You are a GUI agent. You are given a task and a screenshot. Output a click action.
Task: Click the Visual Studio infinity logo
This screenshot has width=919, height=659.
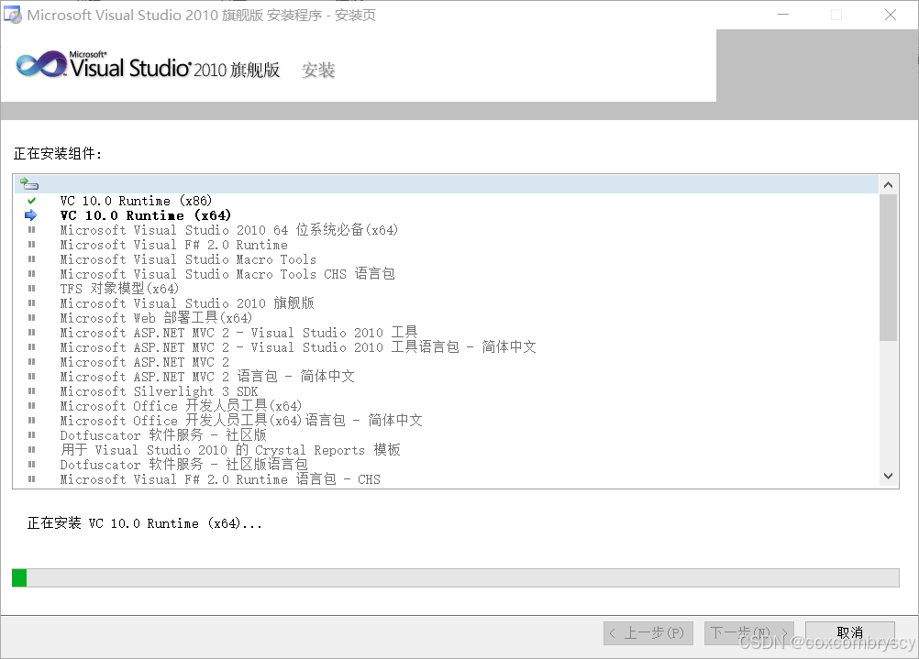pos(41,64)
